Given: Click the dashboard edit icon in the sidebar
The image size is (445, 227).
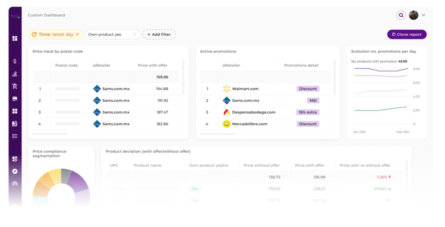Looking at the screenshot, I should click(x=15, y=159).
